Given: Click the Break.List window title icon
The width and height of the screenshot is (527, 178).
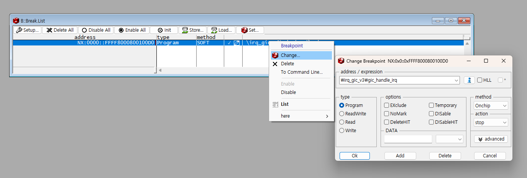Looking at the screenshot, I should pyautogui.click(x=16, y=21).
